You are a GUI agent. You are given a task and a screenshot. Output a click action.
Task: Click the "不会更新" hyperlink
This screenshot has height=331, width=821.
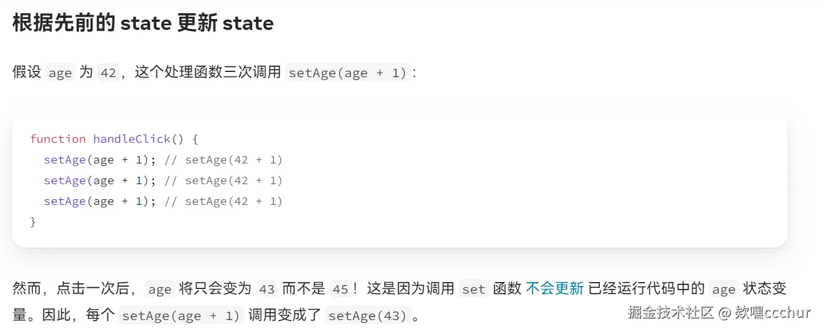[554, 288]
